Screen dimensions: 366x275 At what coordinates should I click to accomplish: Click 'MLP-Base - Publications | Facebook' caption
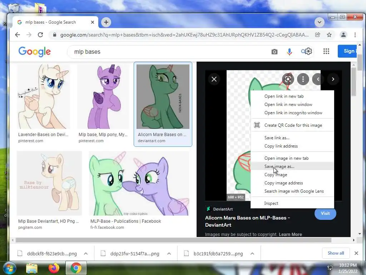click(x=125, y=221)
